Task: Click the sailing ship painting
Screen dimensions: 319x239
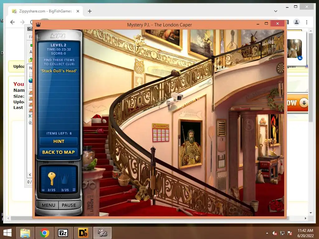Action: (x=202, y=43)
